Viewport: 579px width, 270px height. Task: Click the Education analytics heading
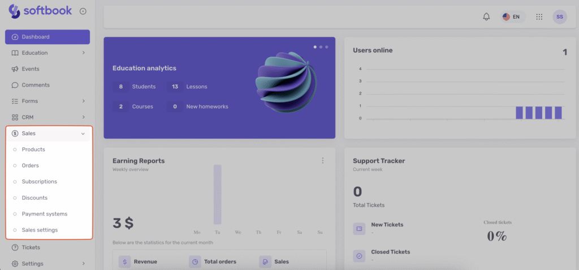pyautogui.click(x=144, y=68)
